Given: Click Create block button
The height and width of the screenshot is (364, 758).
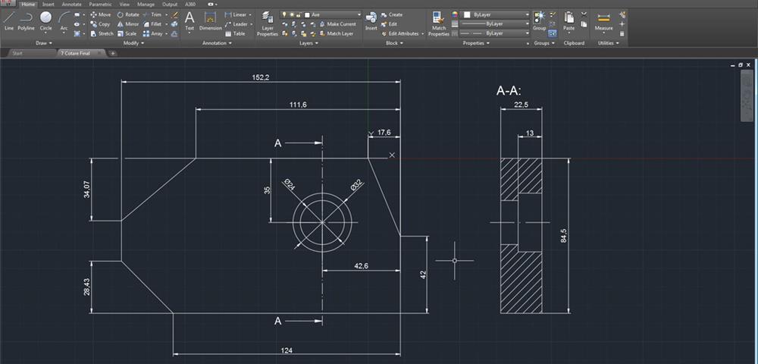Looking at the screenshot, I should coord(392,14).
